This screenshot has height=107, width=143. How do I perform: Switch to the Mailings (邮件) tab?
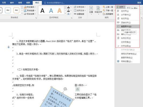click(12, 3)
